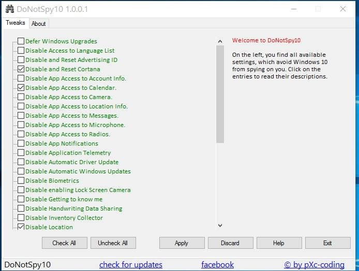Toggle Disable App Access to Account Info checkbox

coord(21,78)
